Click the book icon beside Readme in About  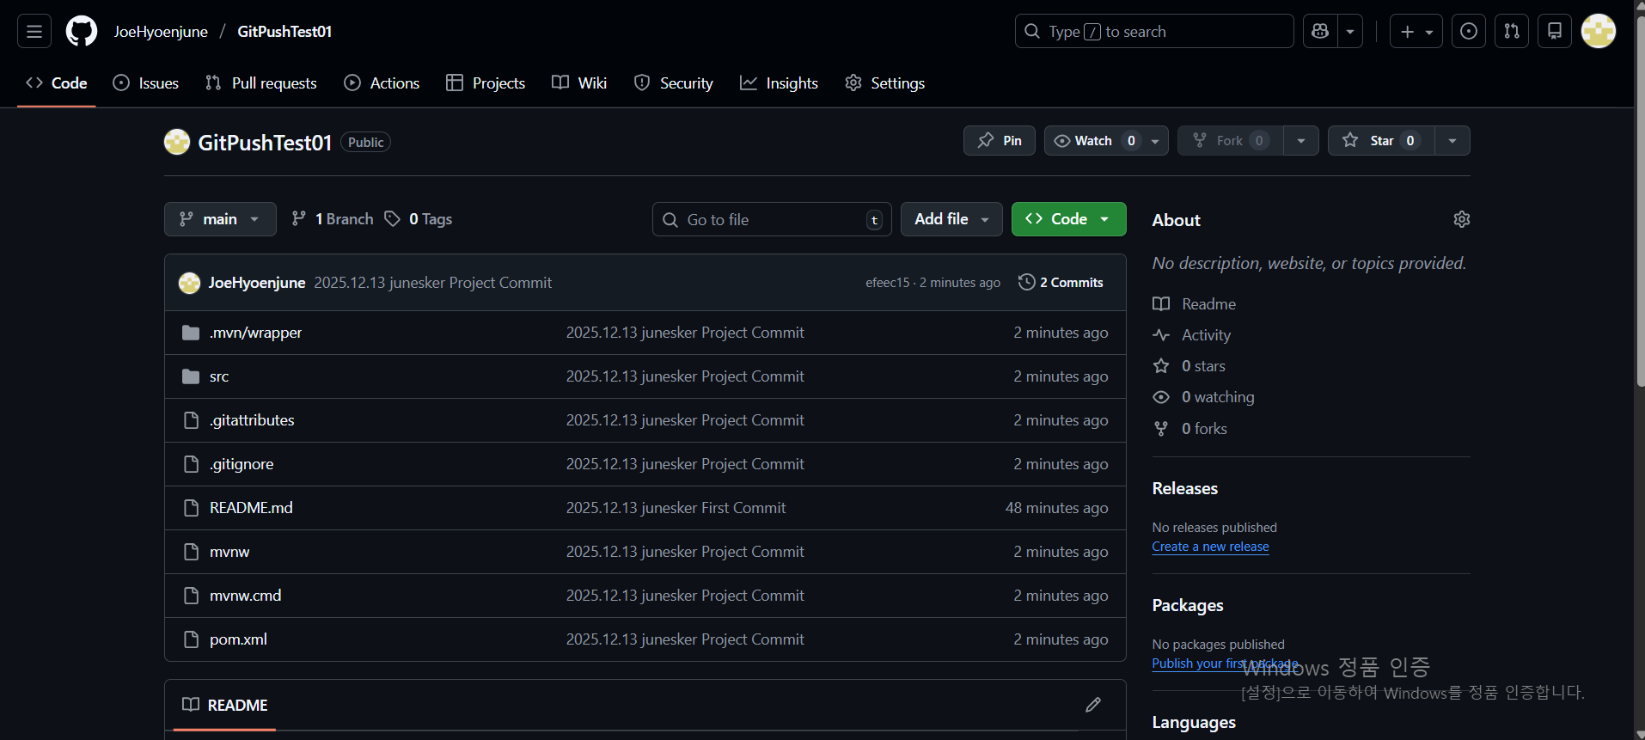(1161, 304)
